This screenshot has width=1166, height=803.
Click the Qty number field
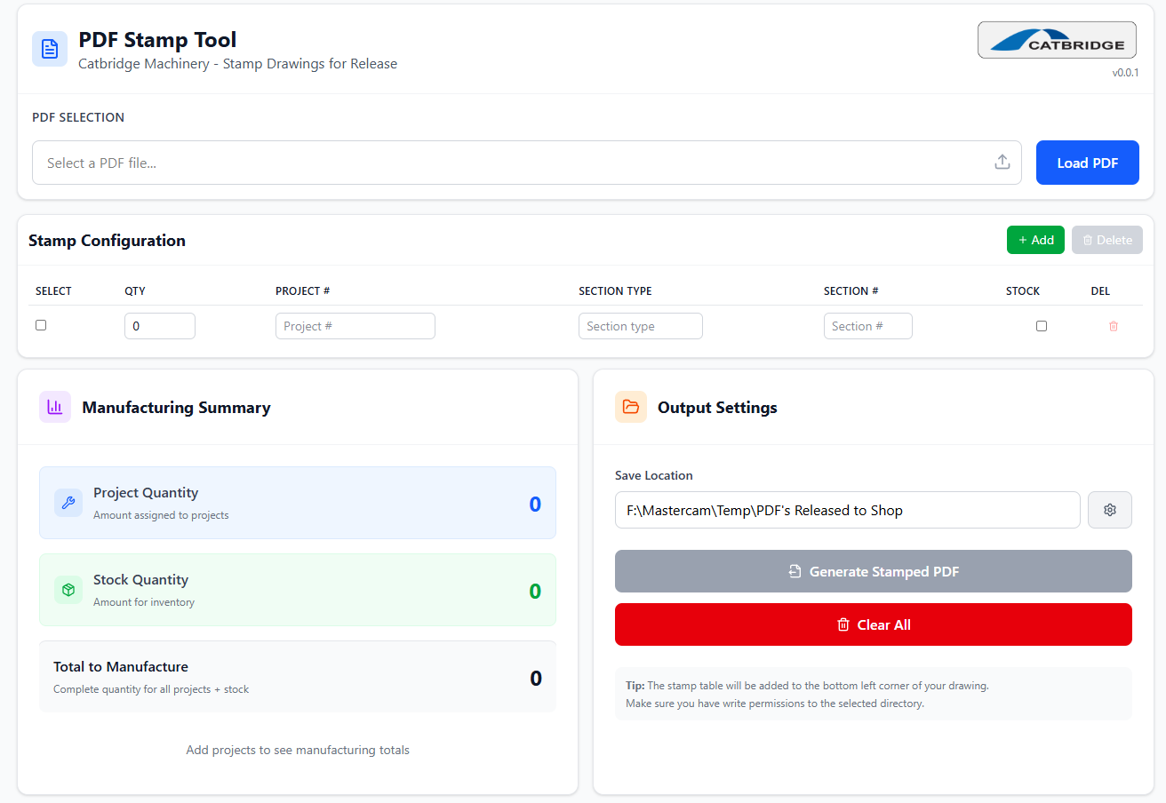click(160, 326)
